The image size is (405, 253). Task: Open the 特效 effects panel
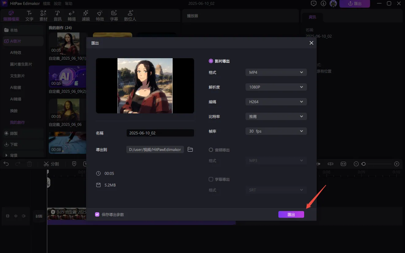100,16
